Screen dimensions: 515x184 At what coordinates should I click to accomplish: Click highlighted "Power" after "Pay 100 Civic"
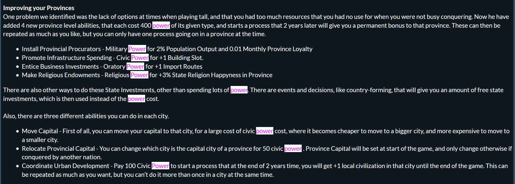[160, 166]
